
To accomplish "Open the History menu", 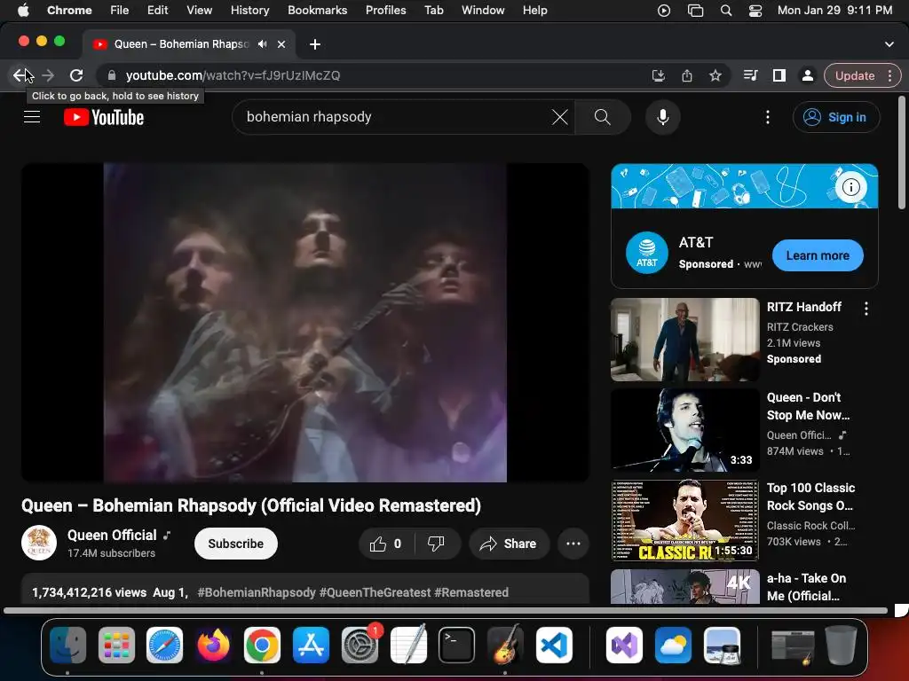I will 249,11.
